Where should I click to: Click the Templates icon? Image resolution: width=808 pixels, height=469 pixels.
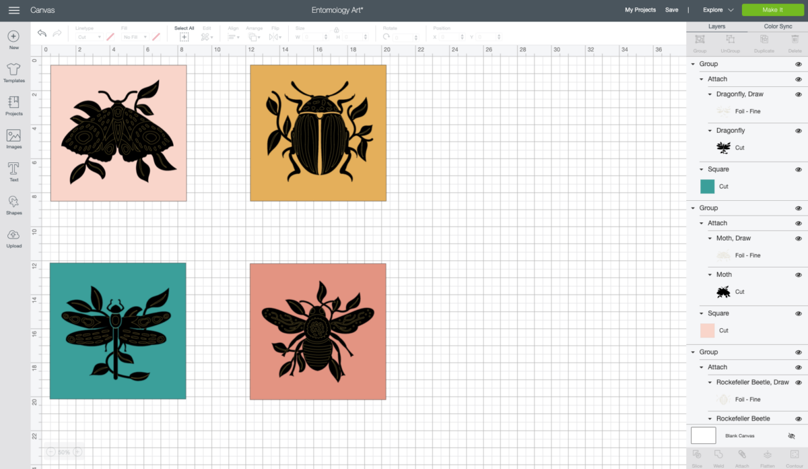click(13, 72)
